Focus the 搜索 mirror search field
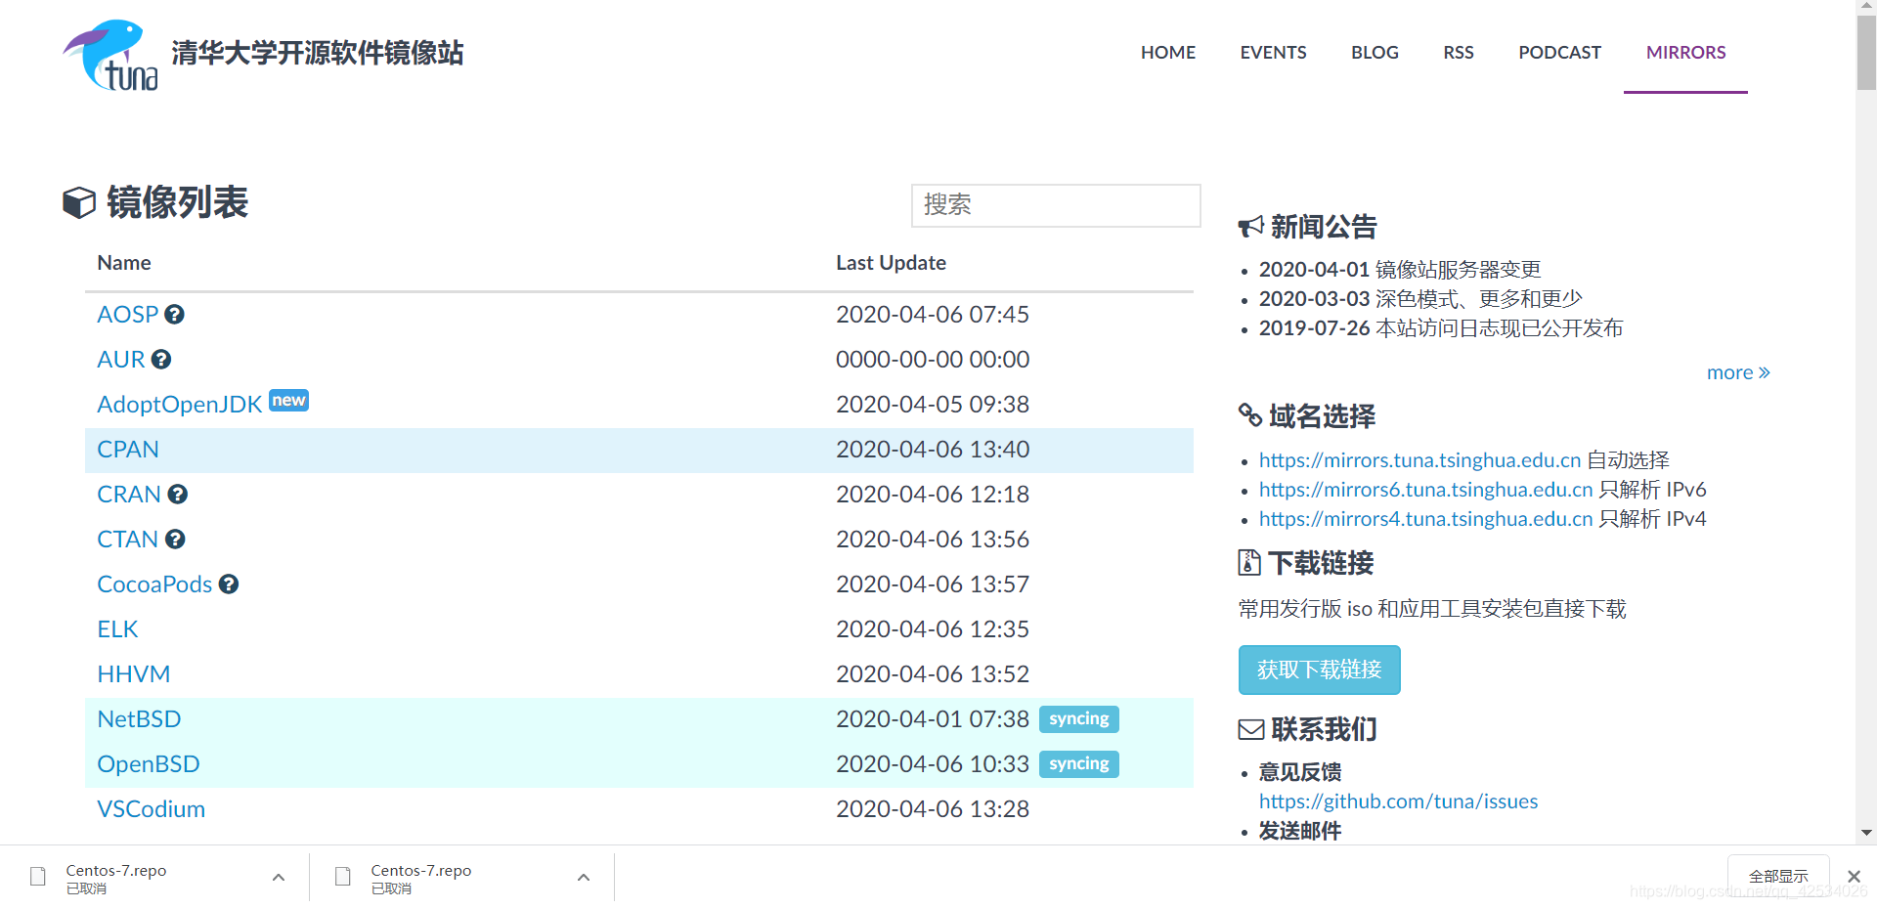This screenshot has height=909, width=1877. click(x=1056, y=205)
